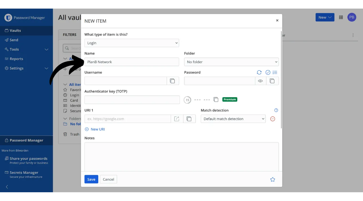The image size is (363, 201).
Task: Copy the password with the copy icon
Action: click(x=272, y=81)
